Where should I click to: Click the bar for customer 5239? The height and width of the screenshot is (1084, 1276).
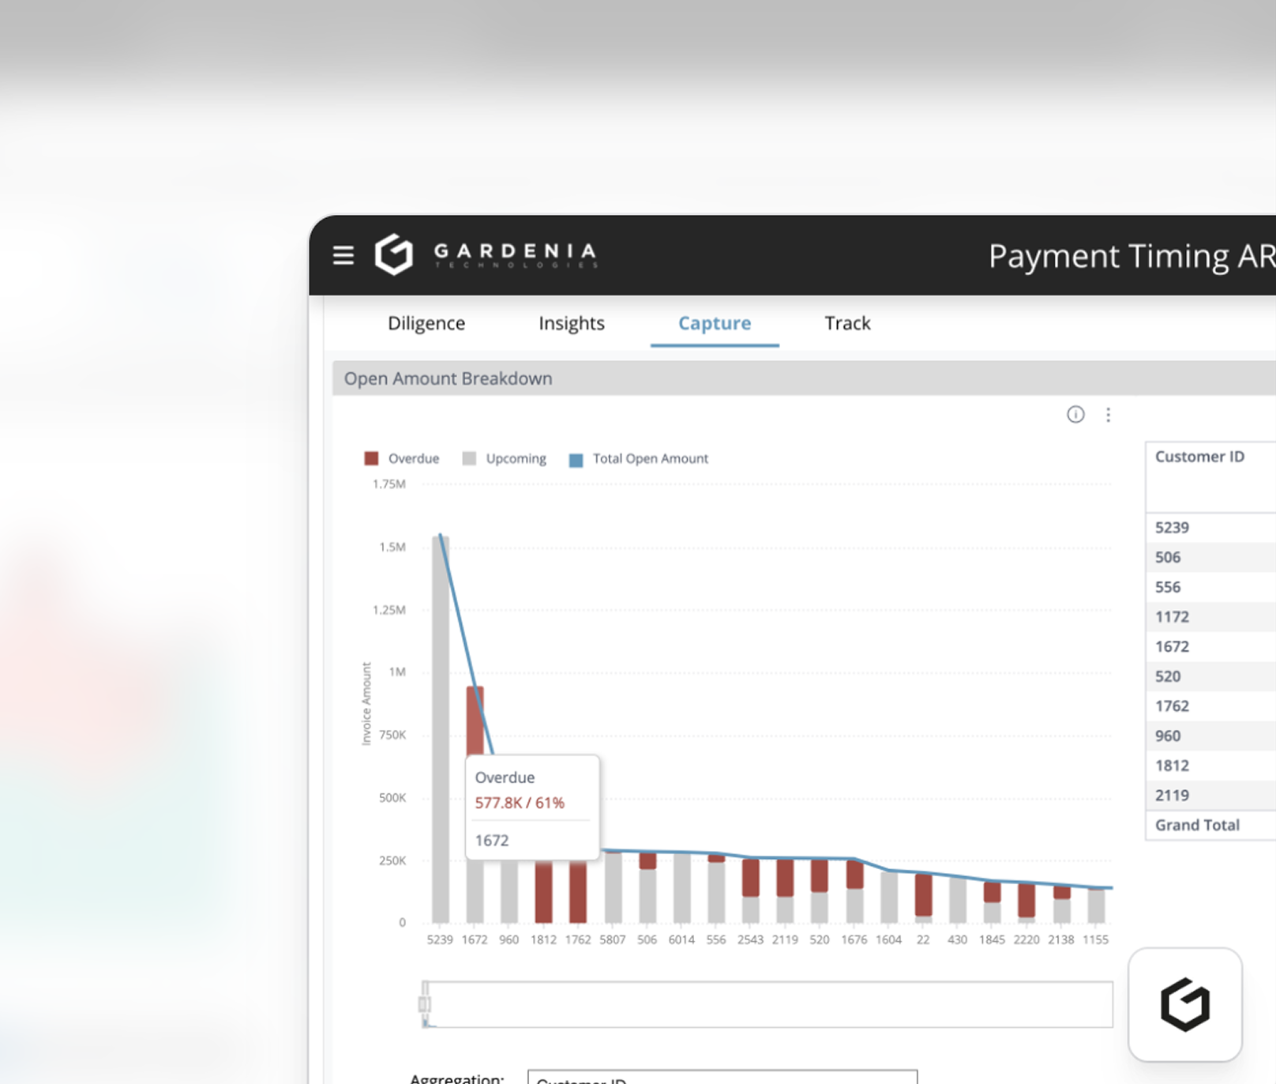(440, 729)
